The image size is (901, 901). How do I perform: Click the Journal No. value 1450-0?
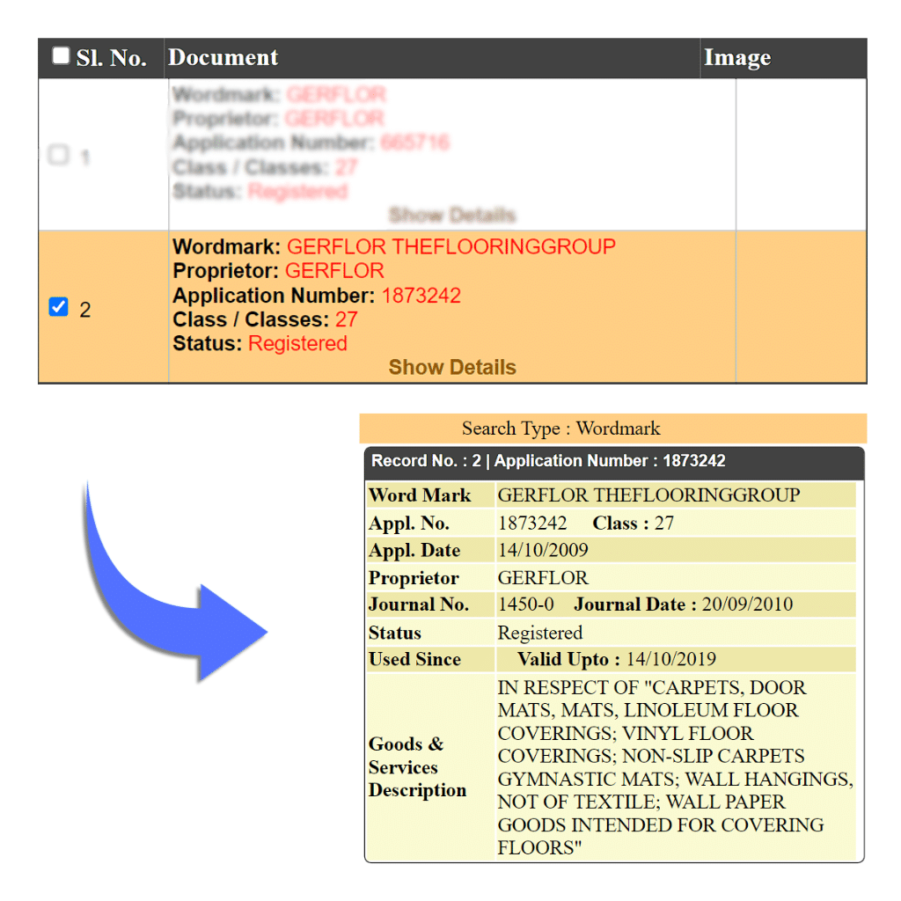coord(525,605)
